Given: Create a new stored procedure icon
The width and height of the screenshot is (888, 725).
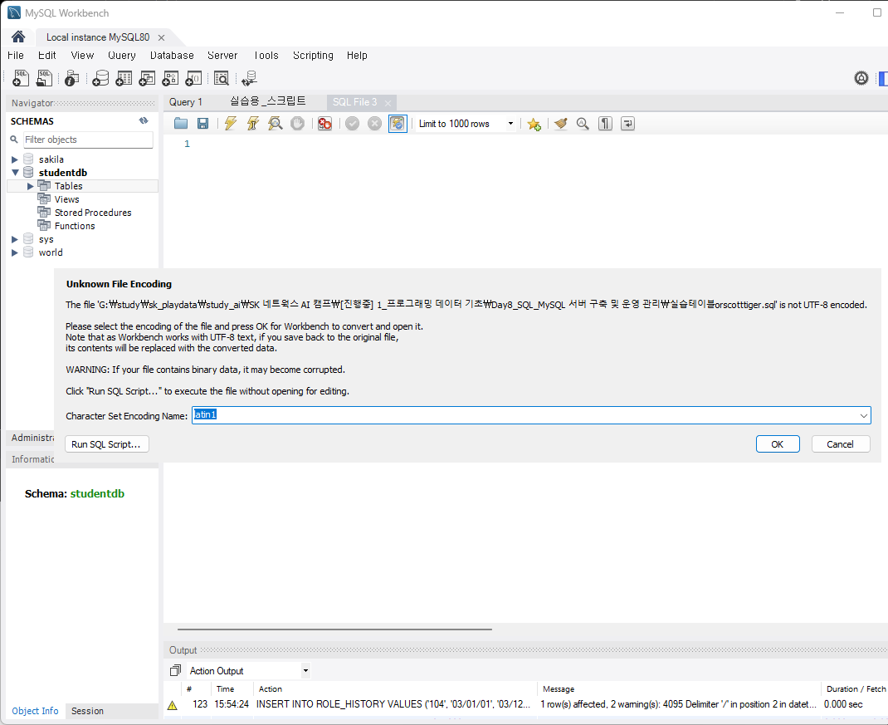Looking at the screenshot, I should click(x=170, y=78).
